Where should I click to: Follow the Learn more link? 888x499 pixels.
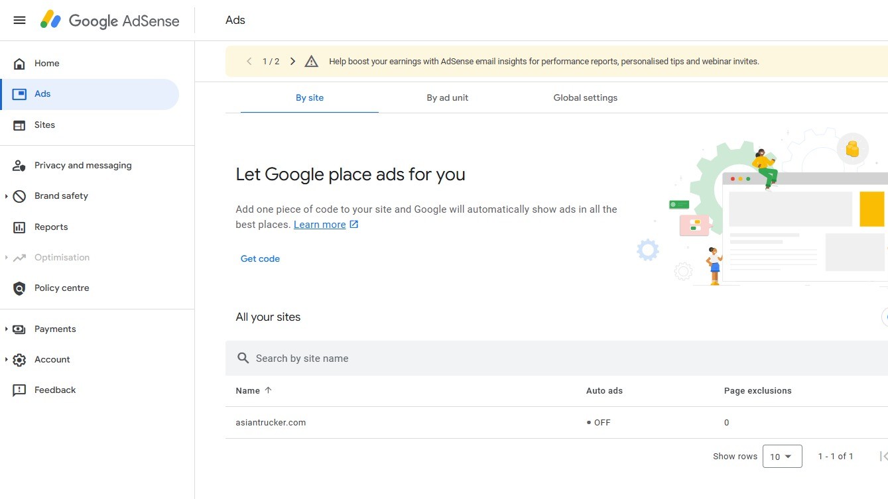pyautogui.click(x=320, y=225)
